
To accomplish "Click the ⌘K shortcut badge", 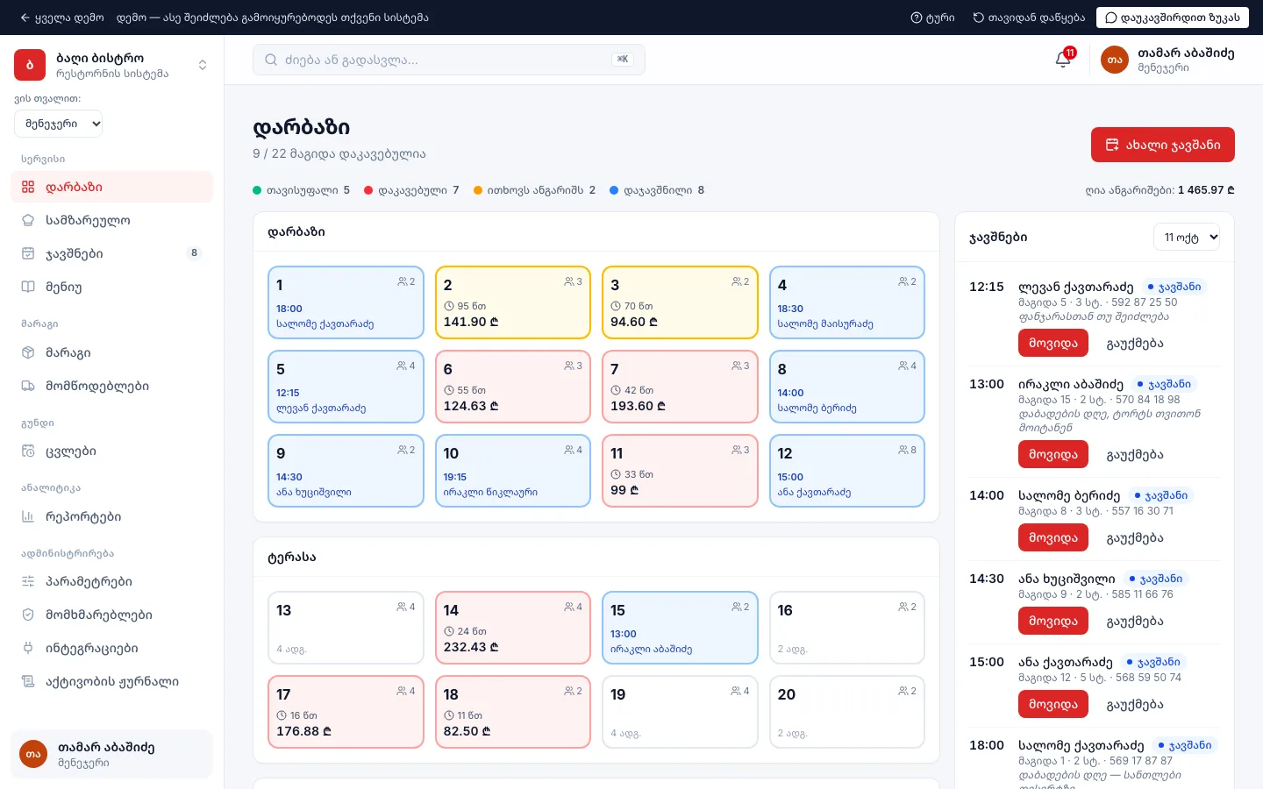I will tap(623, 60).
